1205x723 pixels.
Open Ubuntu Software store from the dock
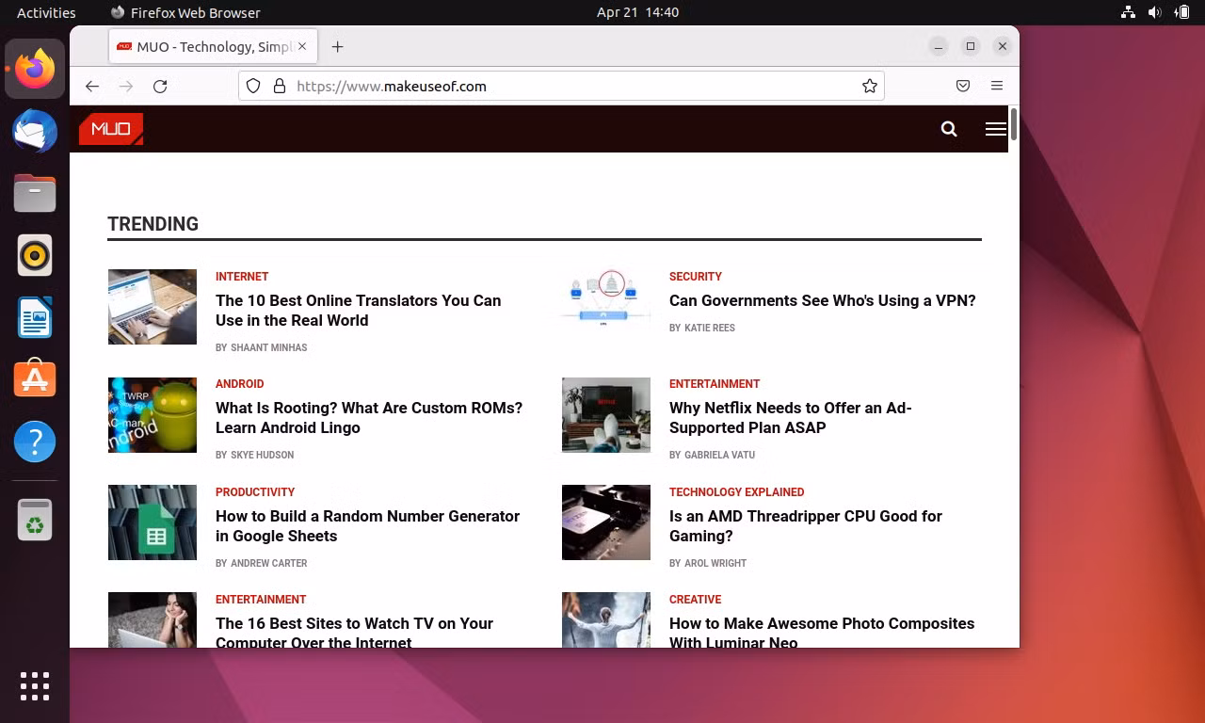pyautogui.click(x=35, y=379)
